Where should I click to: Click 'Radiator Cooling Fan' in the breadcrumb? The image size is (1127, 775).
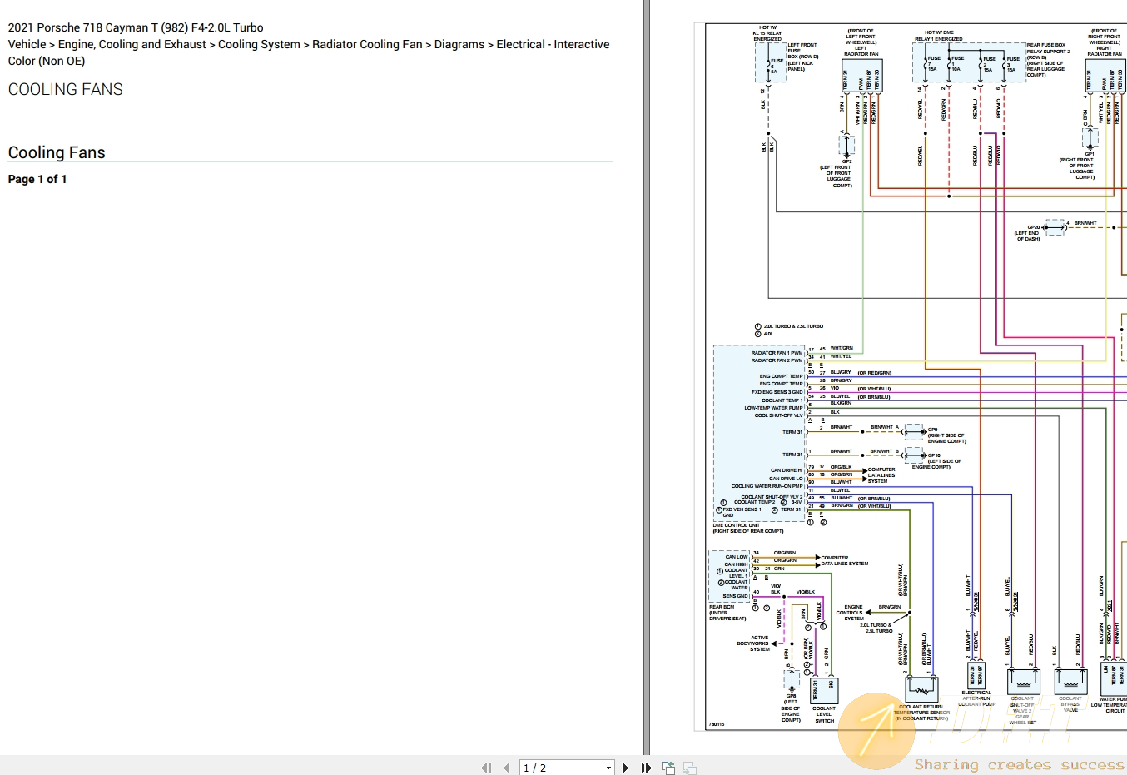pyautogui.click(x=367, y=44)
